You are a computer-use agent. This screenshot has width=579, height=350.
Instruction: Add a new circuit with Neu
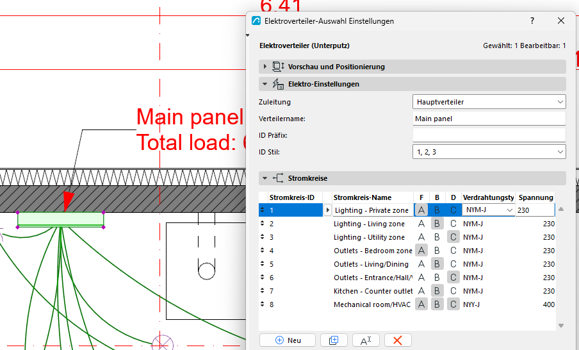pyautogui.click(x=288, y=340)
